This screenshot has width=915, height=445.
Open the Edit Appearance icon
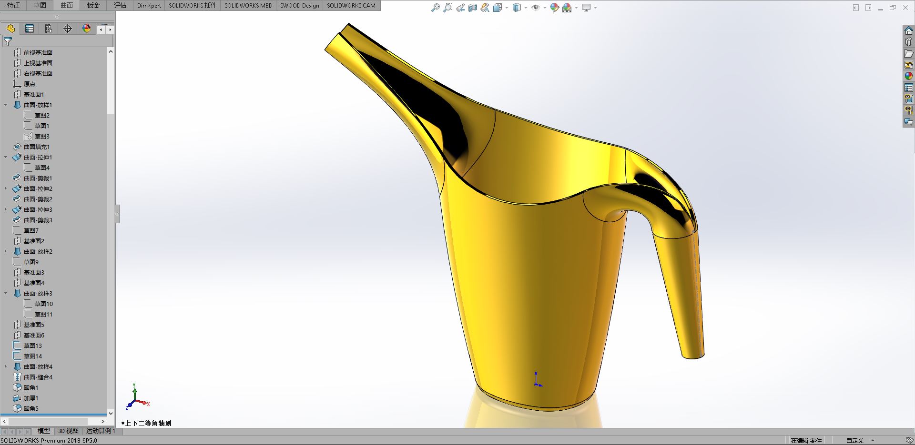(x=554, y=8)
